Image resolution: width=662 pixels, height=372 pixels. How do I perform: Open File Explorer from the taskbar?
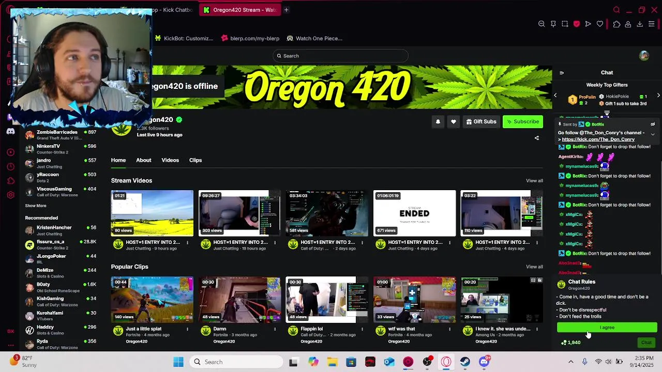pos(332,362)
